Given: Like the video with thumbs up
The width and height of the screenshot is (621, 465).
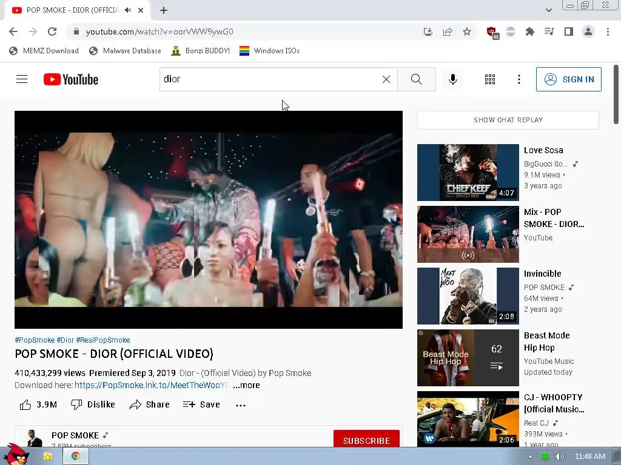Looking at the screenshot, I should pyautogui.click(x=38, y=404).
